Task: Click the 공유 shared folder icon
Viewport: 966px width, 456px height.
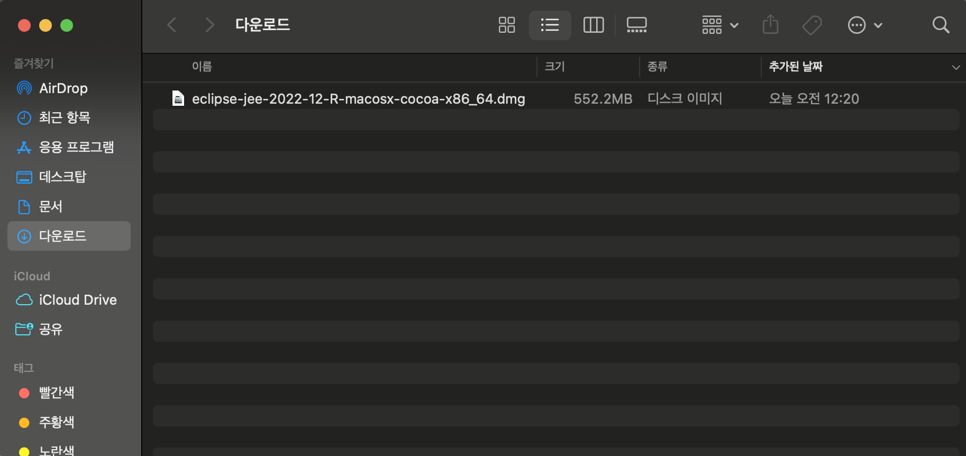Action: pyautogui.click(x=24, y=330)
